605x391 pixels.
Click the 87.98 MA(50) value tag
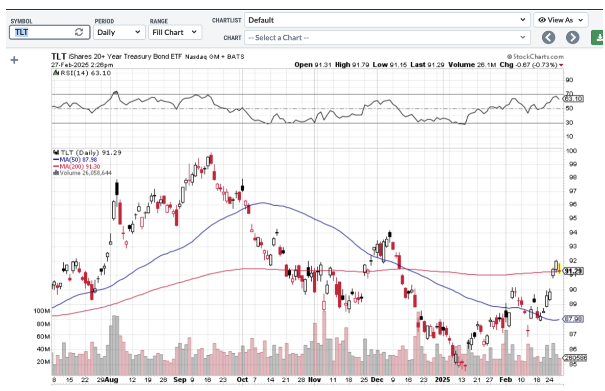[573, 319]
